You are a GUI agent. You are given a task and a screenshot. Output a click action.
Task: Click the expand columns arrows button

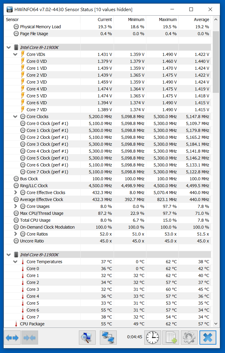pyautogui.click(x=12, y=338)
